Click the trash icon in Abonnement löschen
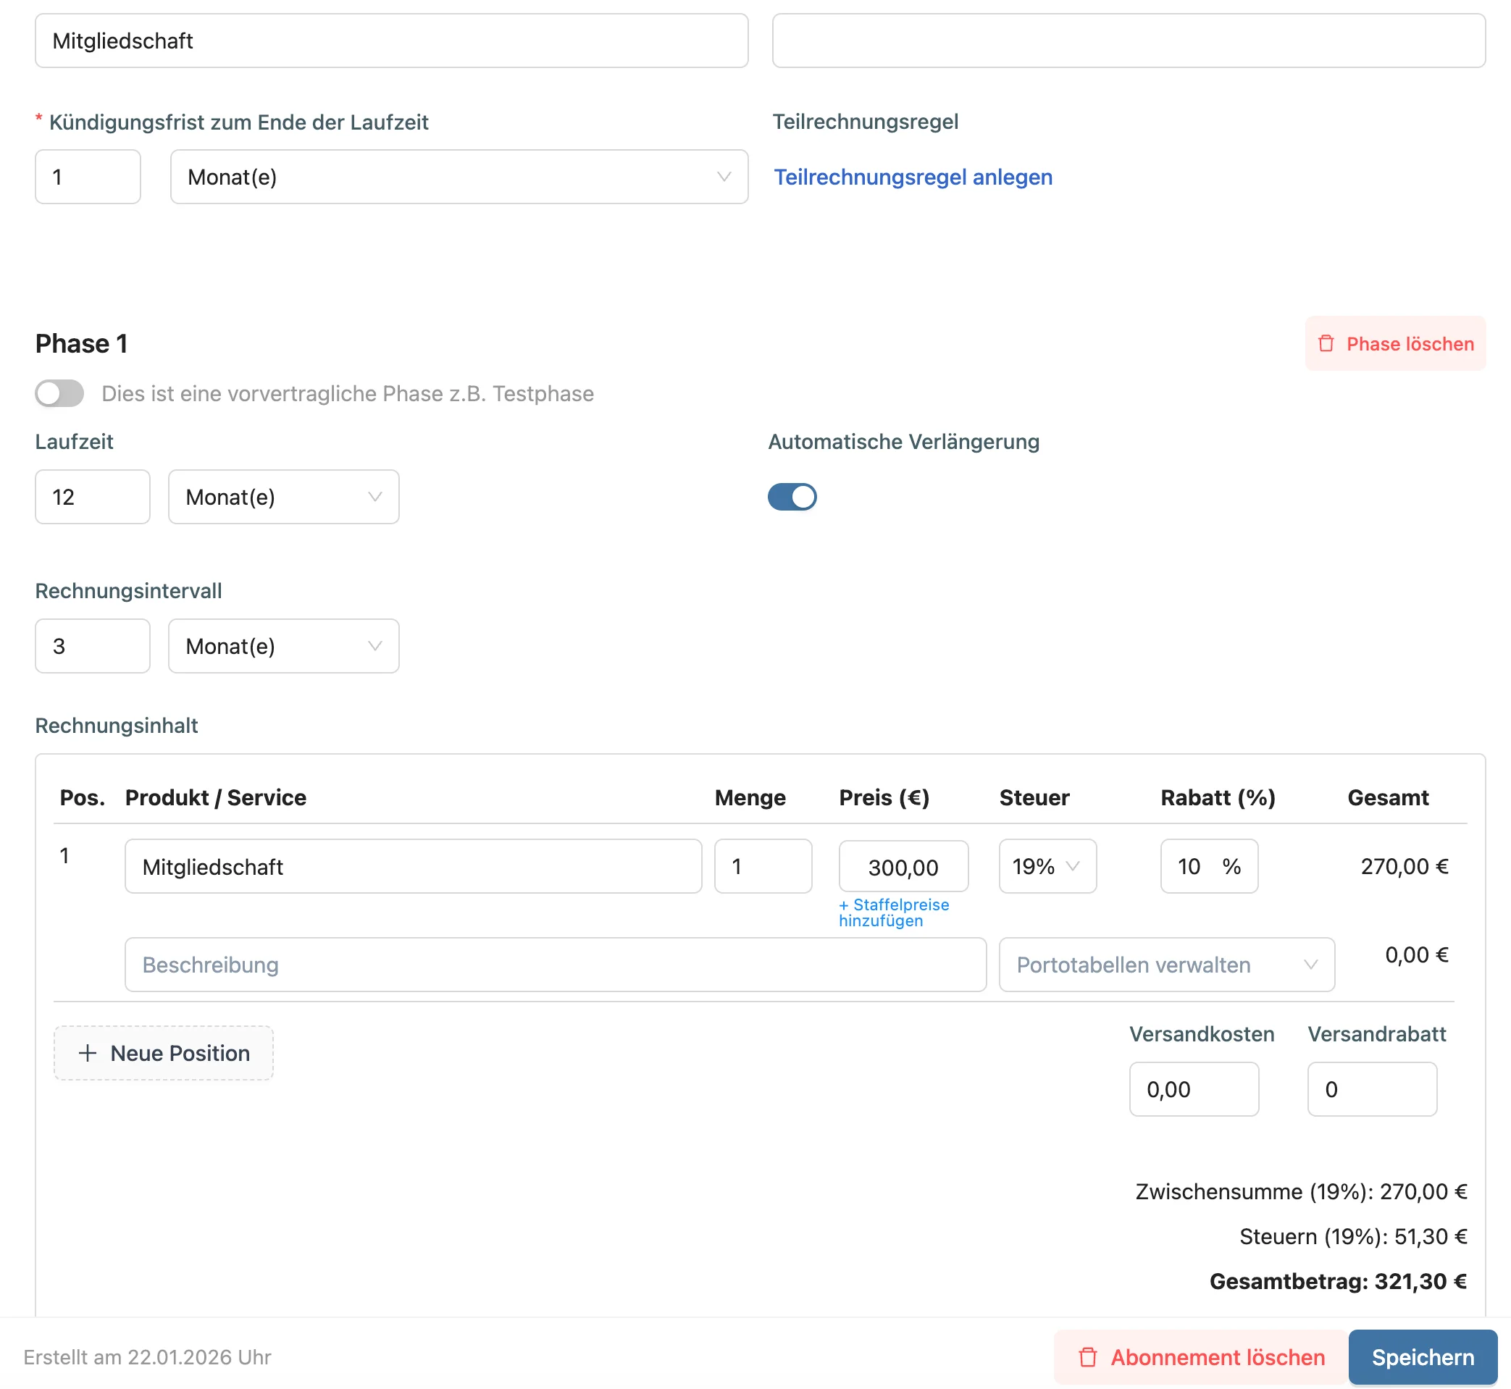1511x1389 pixels. [x=1088, y=1357]
